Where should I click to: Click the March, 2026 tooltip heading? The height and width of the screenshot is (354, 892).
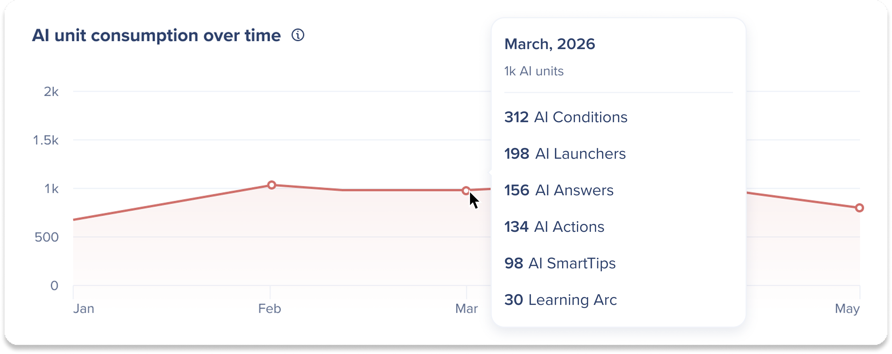click(x=549, y=44)
